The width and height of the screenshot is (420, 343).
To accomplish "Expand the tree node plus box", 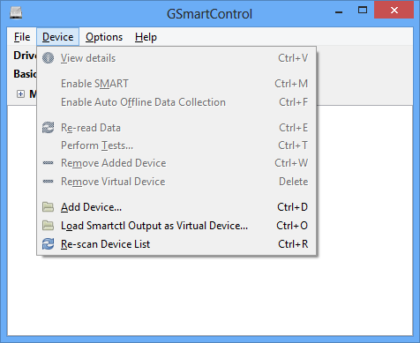I will click(20, 94).
